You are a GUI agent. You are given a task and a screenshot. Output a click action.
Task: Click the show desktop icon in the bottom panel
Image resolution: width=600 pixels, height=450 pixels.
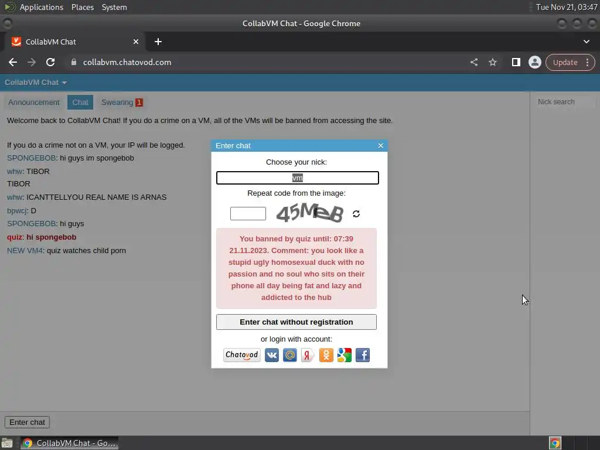tap(7, 443)
